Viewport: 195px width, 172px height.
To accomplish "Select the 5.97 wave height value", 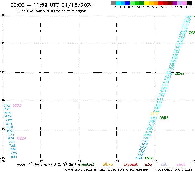I will point(183,33).
